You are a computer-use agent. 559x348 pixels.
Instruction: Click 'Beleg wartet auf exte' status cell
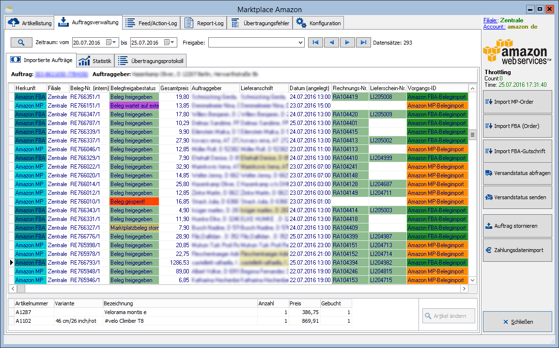(x=134, y=106)
